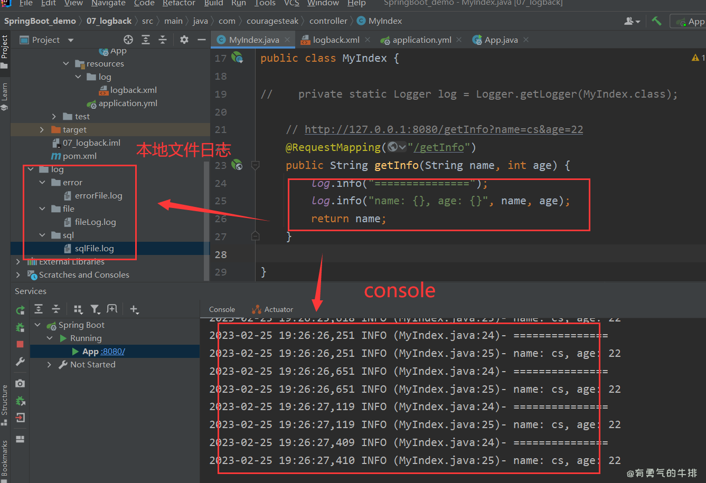Screen dimensions: 706x483
Task: Expand the test folder
Action: 54,117
